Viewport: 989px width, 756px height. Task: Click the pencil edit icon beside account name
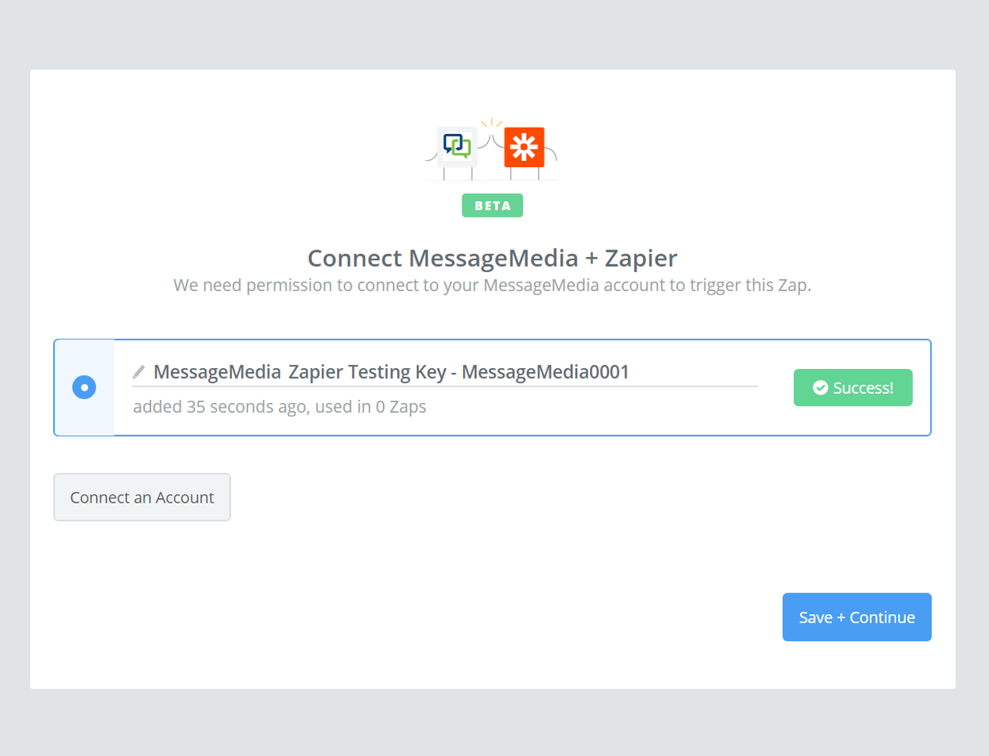coord(138,372)
